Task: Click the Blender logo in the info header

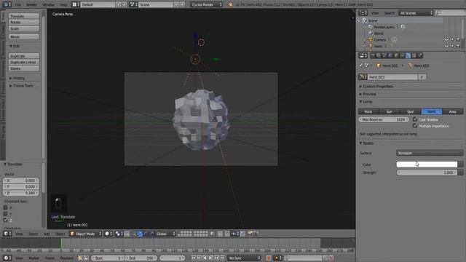Action: tap(230, 4)
